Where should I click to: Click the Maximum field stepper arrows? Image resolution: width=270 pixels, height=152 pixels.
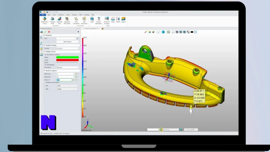[74, 77]
